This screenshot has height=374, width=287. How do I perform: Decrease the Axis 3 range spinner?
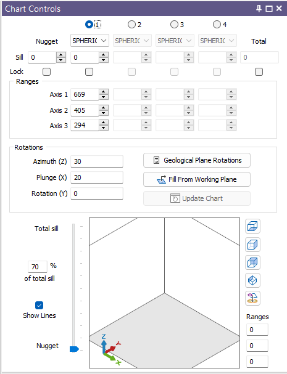click(104, 128)
